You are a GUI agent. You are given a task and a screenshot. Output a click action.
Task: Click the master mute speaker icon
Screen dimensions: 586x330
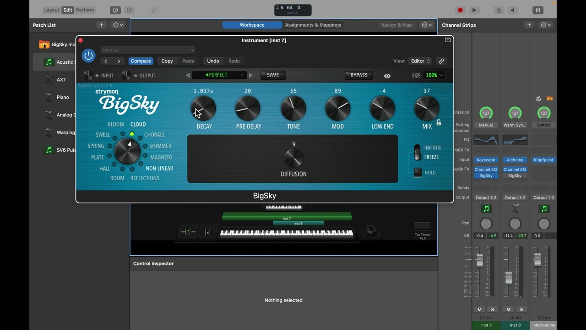tap(513, 10)
